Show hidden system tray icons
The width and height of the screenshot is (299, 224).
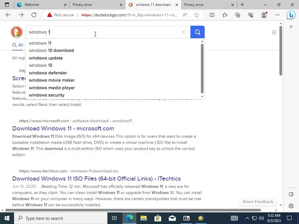[247, 218]
